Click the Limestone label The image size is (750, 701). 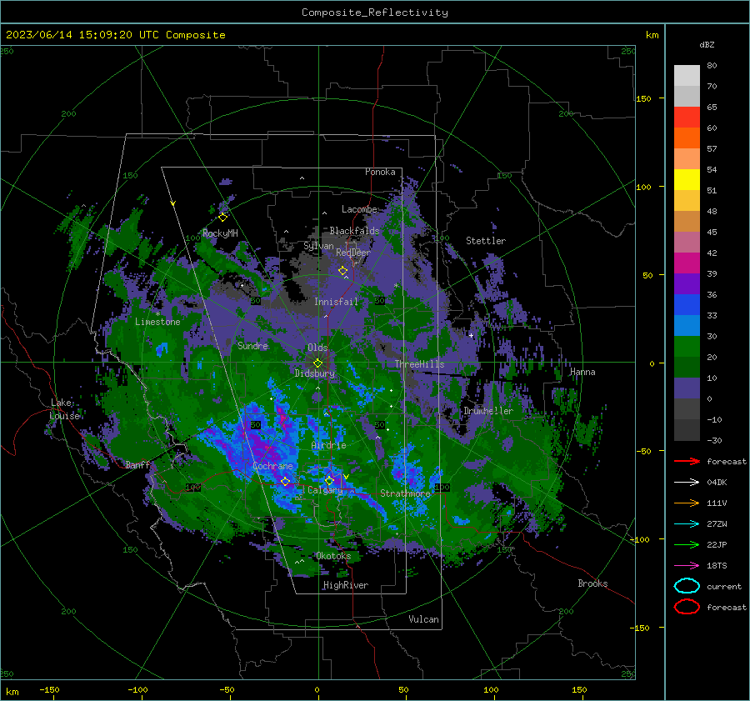coord(157,322)
